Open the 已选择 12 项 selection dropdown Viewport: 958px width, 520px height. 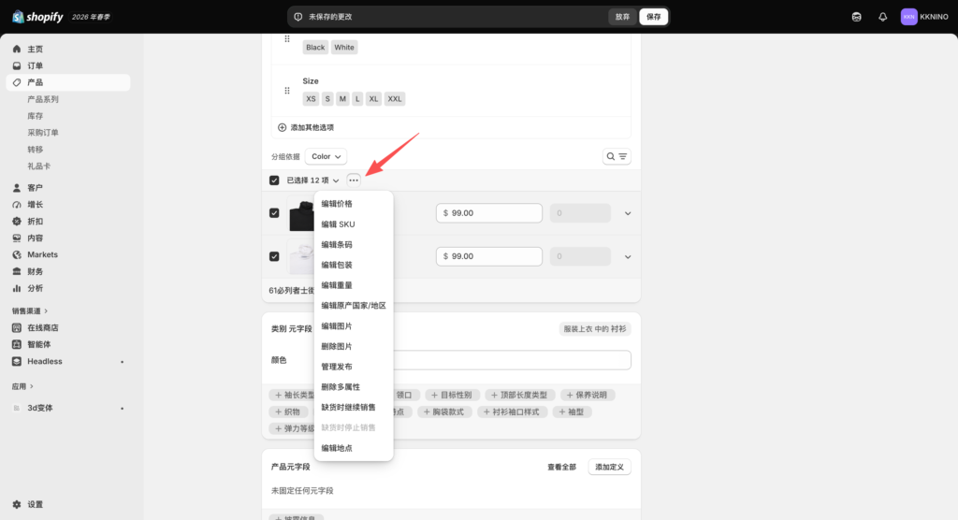tap(312, 181)
